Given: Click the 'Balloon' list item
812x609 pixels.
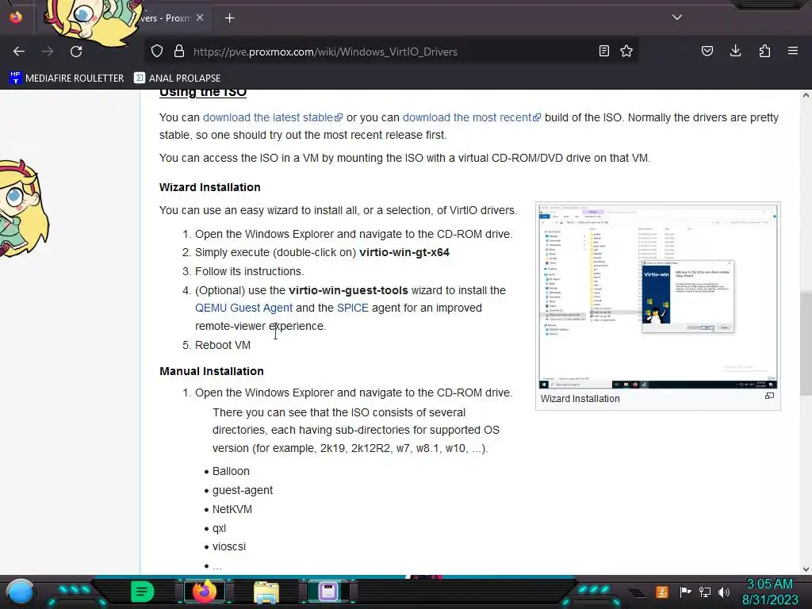Looking at the screenshot, I should [x=231, y=471].
